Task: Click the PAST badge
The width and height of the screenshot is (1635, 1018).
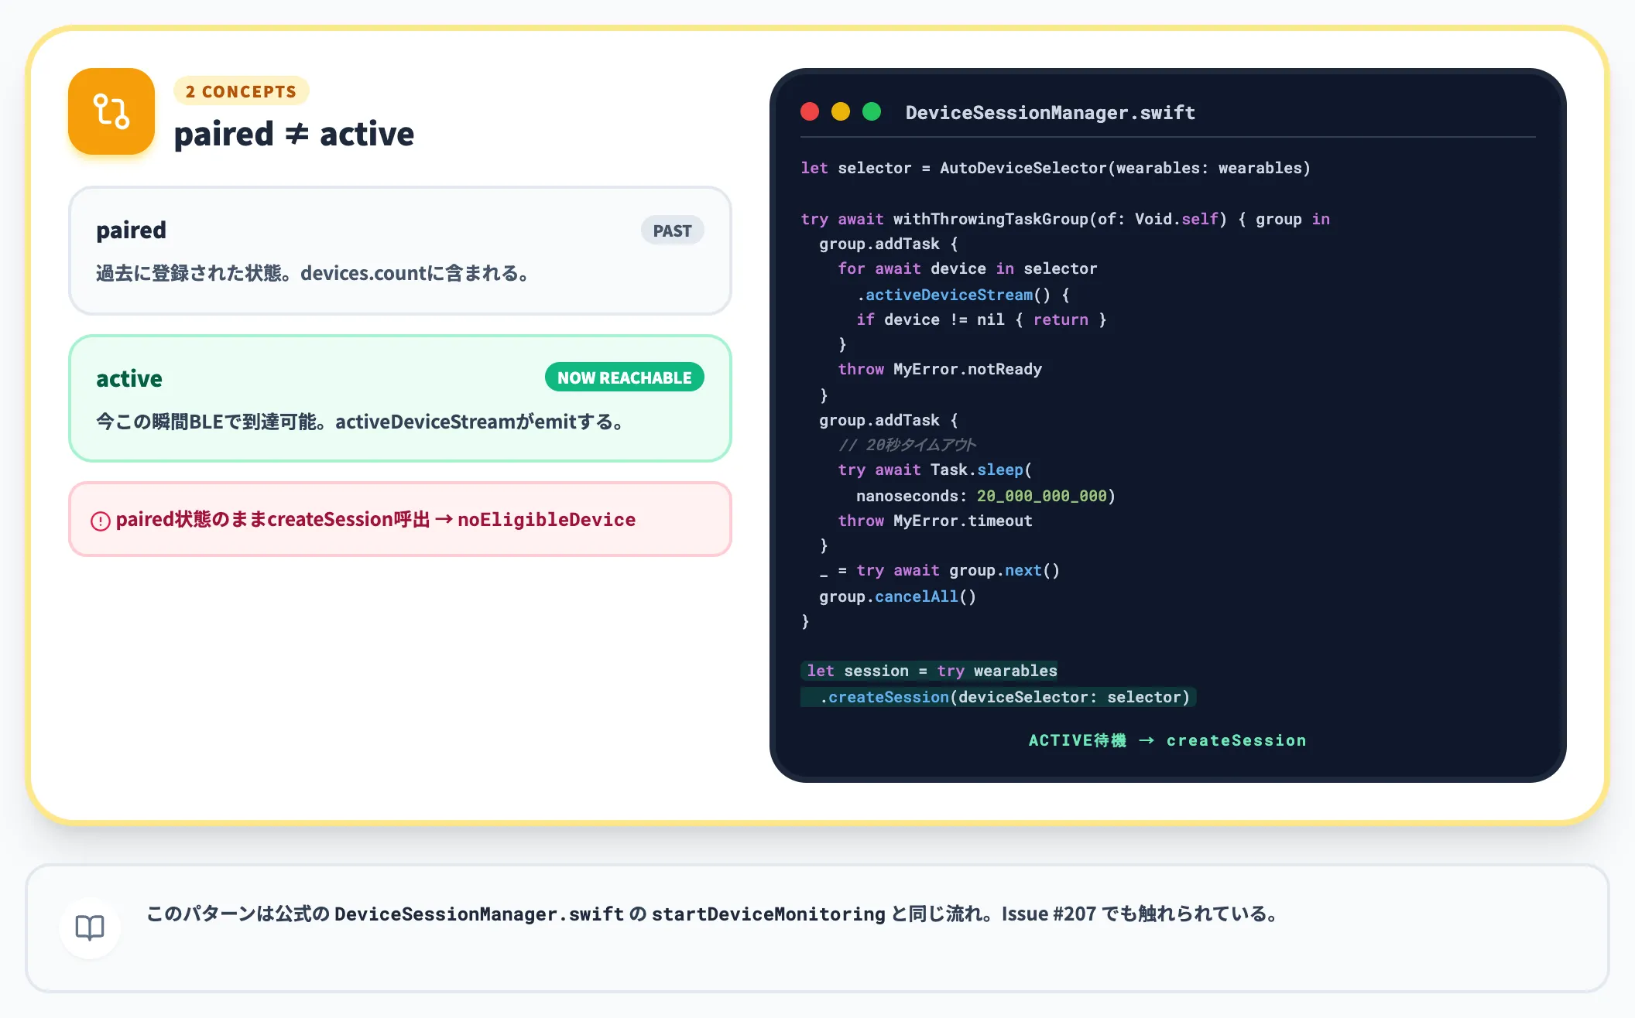Action: click(672, 231)
